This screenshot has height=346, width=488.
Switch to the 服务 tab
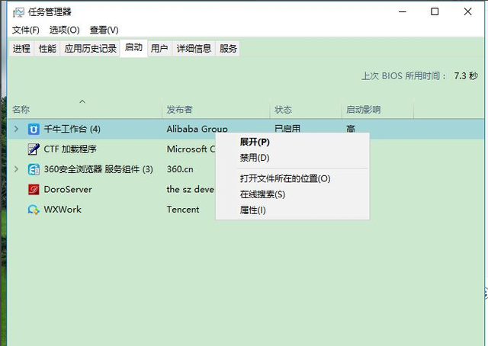coord(228,49)
